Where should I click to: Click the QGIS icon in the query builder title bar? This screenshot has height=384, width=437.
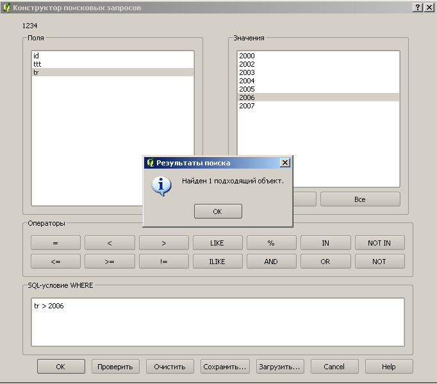[x=6, y=8]
